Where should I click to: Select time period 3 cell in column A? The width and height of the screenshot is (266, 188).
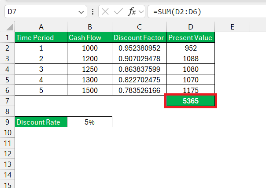coord(41,69)
